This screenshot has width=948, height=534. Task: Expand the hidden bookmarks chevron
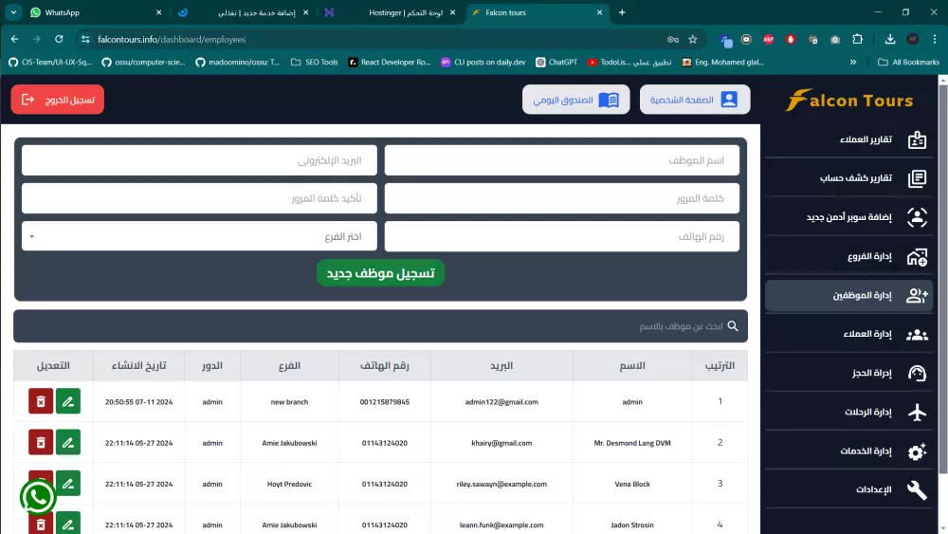(853, 63)
